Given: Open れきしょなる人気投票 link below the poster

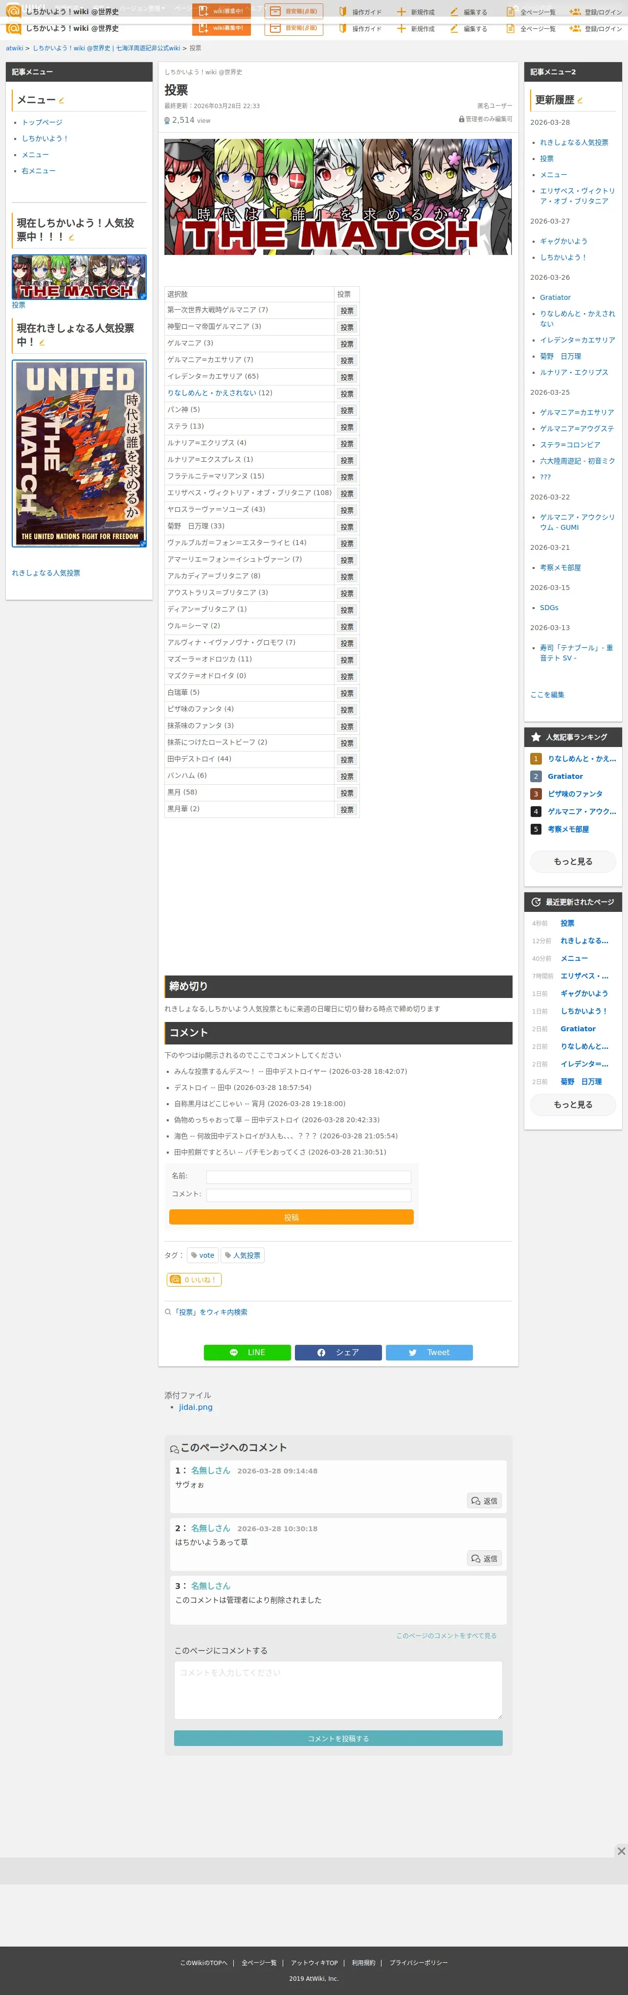Looking at the screenshot, I should pos(45,573).
